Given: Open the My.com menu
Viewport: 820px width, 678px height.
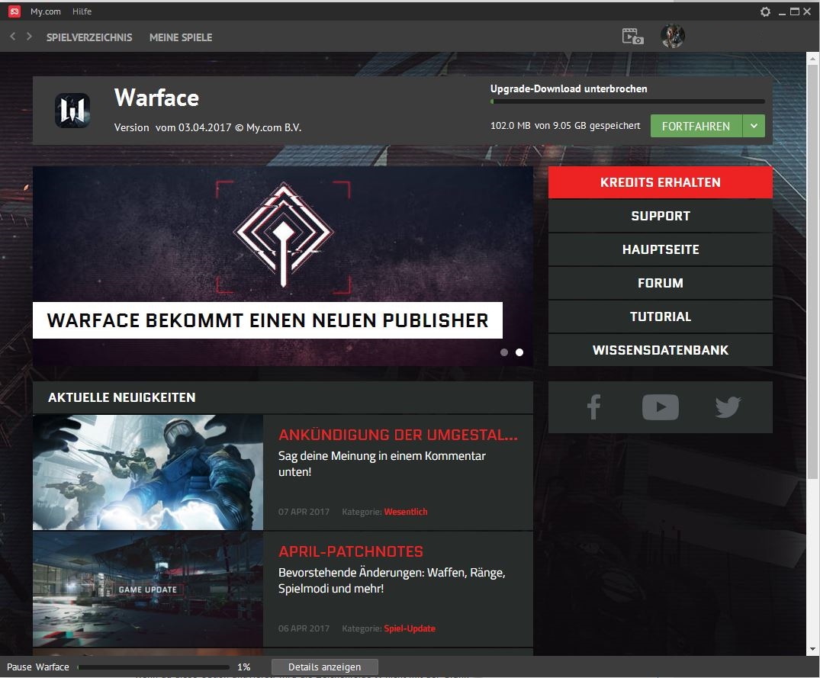Looking at the screenshot, I should point(46,11).
